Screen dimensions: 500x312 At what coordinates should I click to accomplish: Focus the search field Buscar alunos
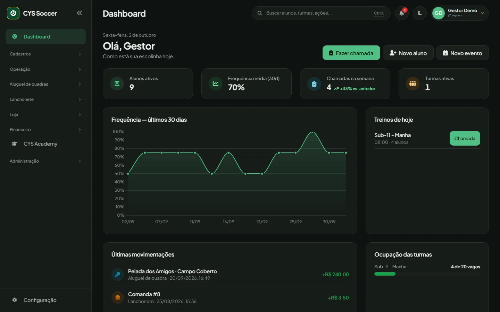(x=321, y=13)
